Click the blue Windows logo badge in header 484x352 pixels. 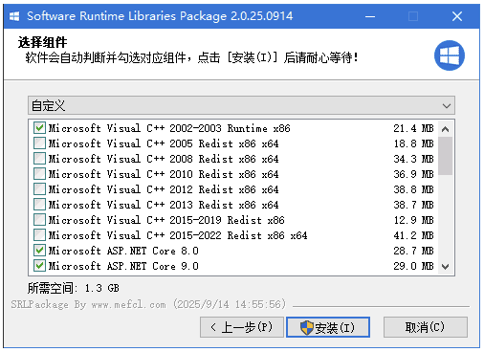(x=450, y=55)
